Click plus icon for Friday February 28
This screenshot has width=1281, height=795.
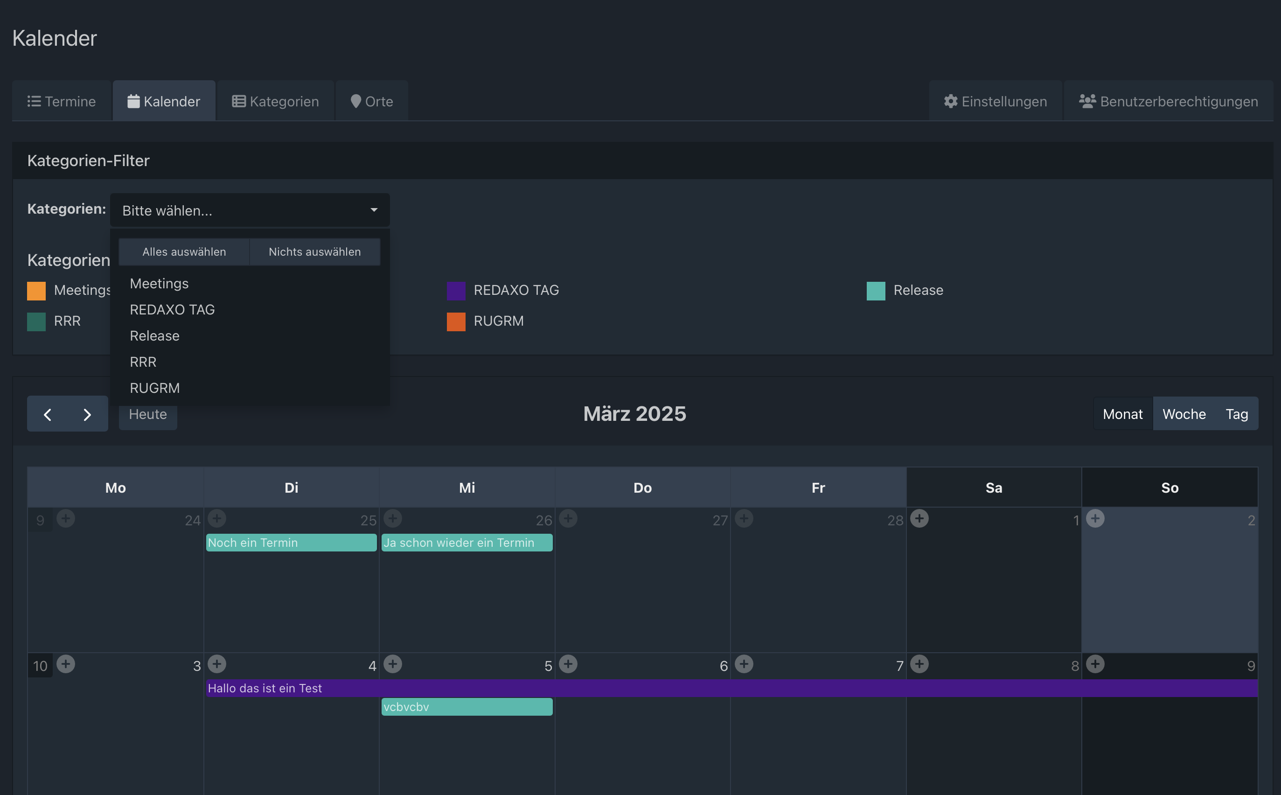click(x=744, y=518)
